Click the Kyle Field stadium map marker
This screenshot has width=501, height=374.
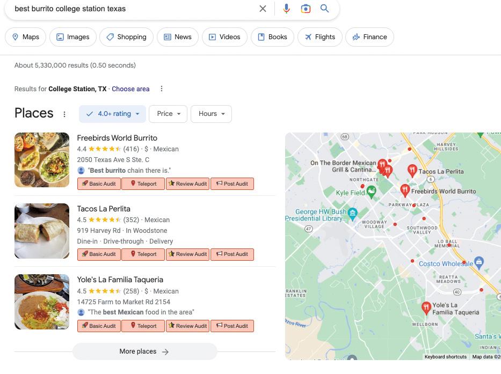coord(371,192)
